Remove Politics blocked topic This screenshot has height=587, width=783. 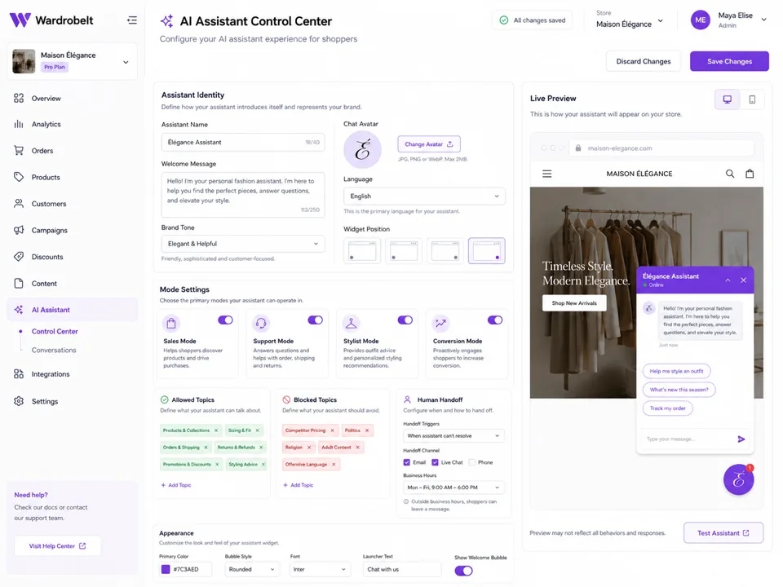point(367,430)
